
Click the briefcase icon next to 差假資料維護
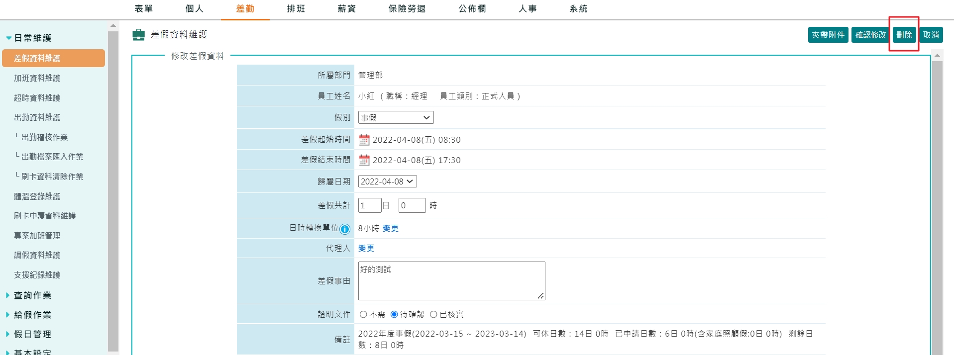(138, 35)
